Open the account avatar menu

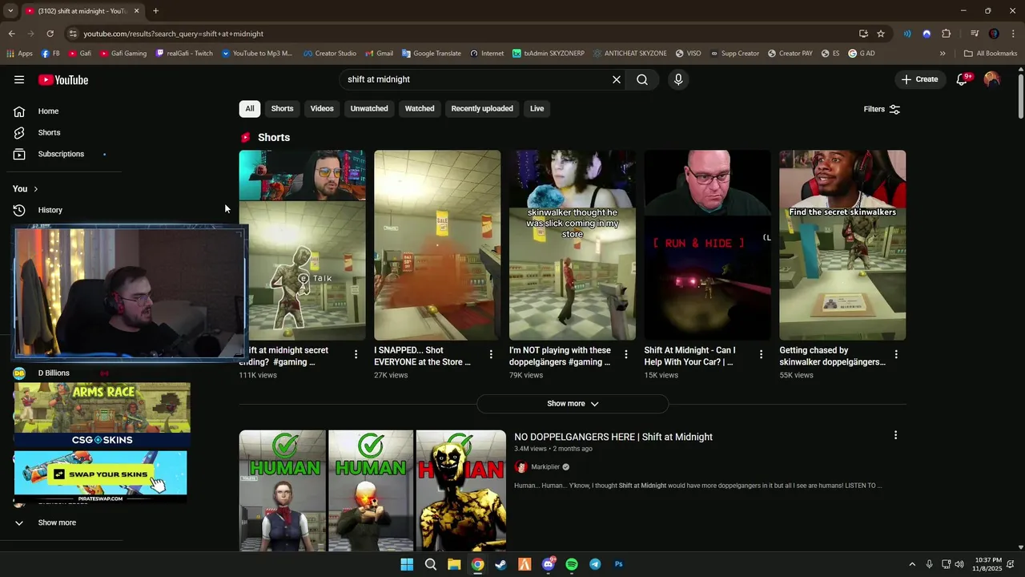pyautogui.click(x=992, y=79)
